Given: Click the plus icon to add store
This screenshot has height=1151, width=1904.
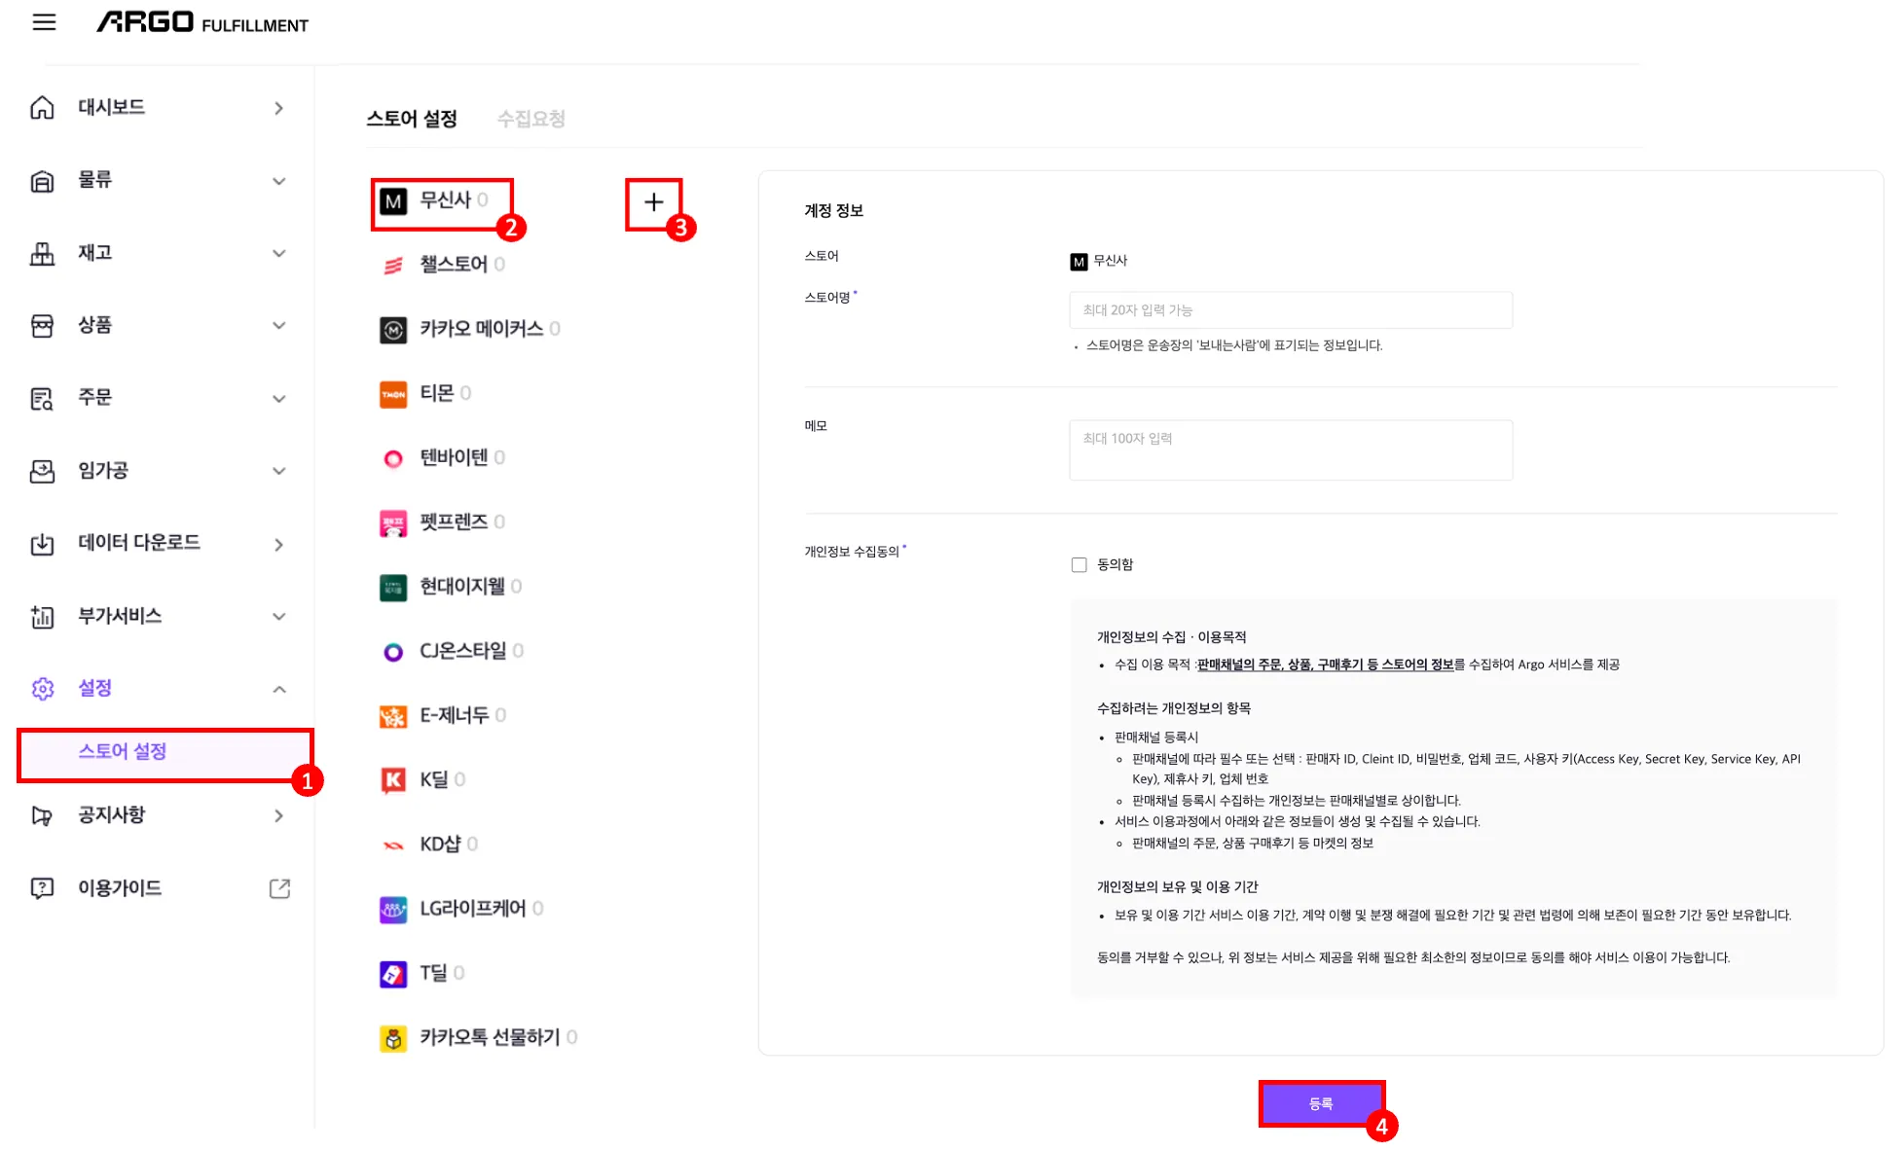Looking at the screenshot, I should (x=653, y=202).
